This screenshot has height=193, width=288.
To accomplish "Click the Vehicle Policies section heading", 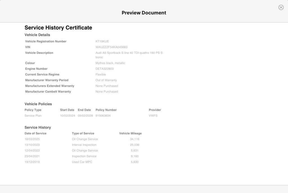I will pyautogui.click(x=38, y=104).
